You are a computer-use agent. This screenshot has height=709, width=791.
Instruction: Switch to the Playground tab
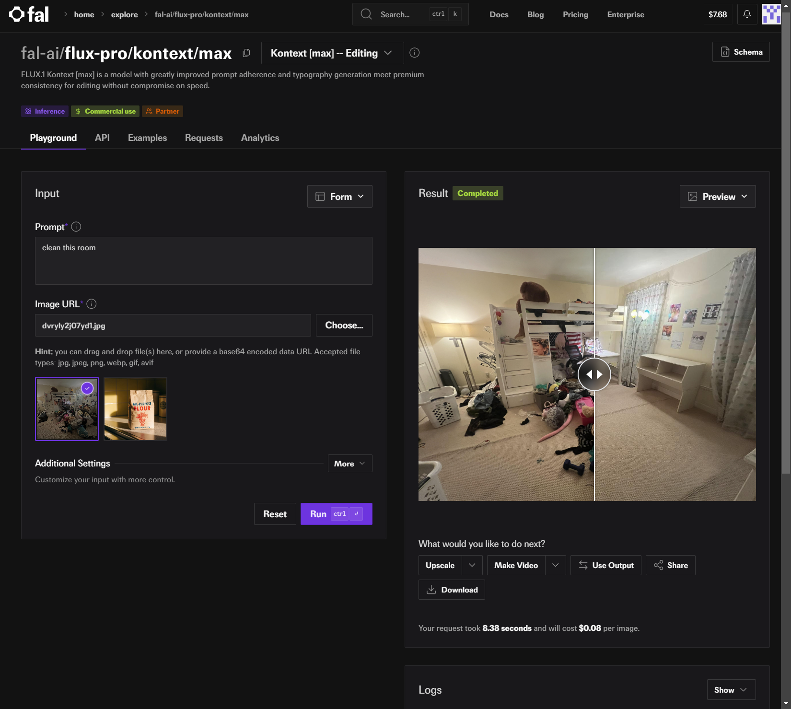click(53, 138)
